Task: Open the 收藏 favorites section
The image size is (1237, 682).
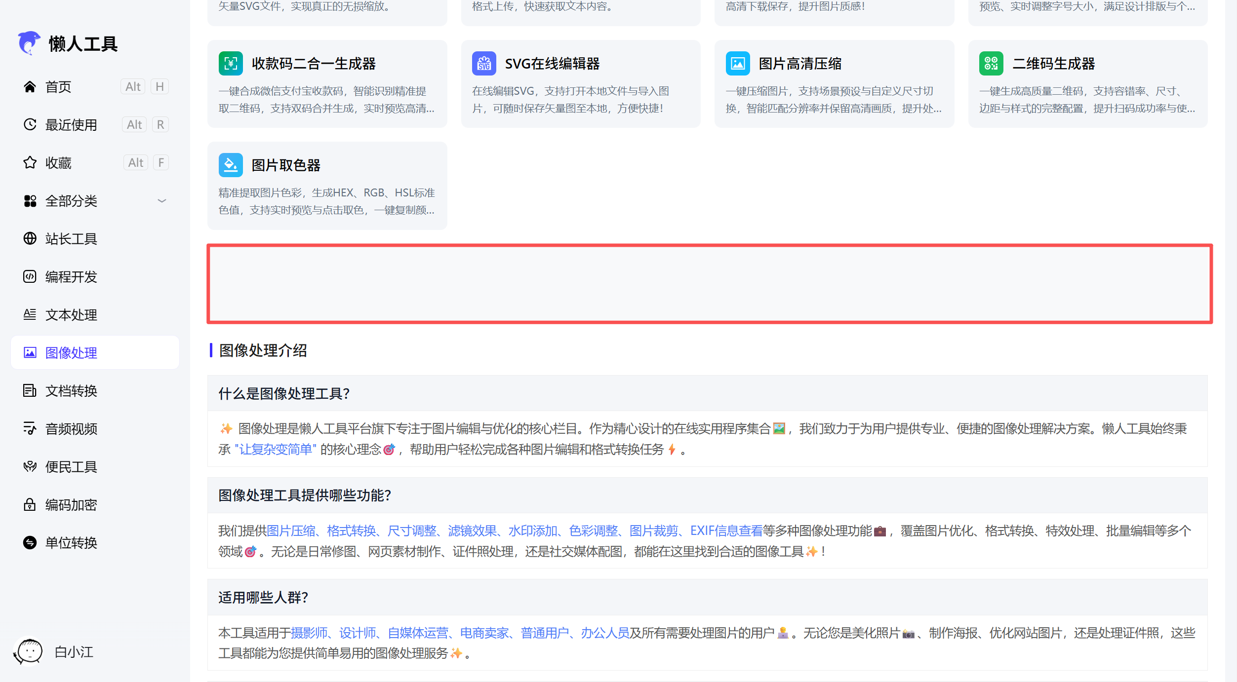Action: click(x=58, y=163)
